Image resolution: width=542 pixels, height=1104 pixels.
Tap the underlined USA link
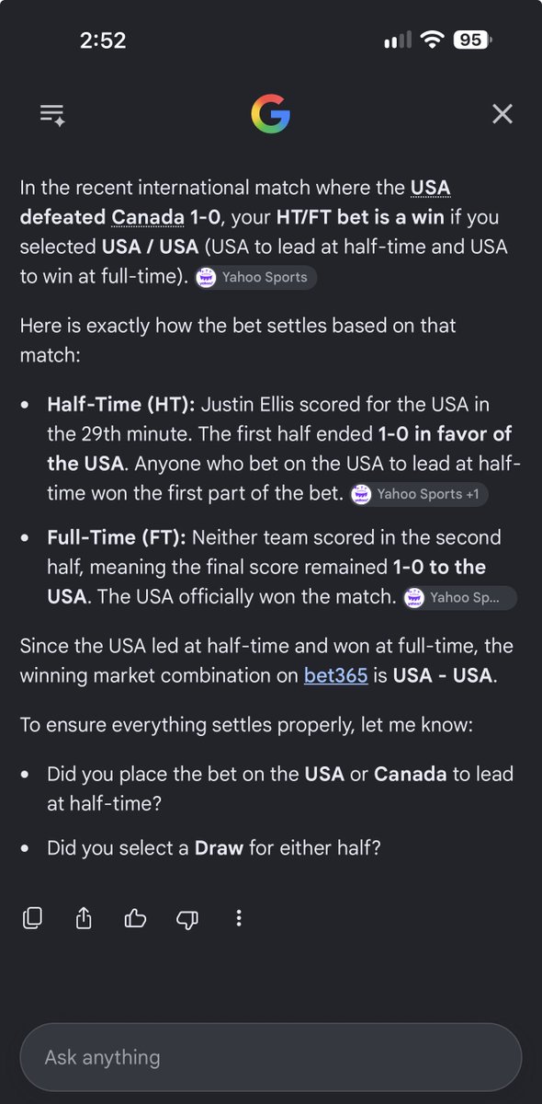[430, 188]
